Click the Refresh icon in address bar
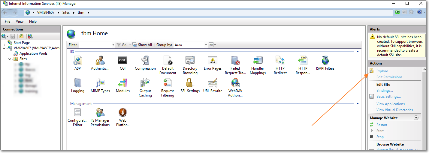Screen dimensions: 429x153 (x=397, y=12)
